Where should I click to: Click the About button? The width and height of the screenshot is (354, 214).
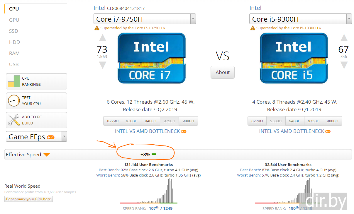pyautogui.click(x=223, y=72)
